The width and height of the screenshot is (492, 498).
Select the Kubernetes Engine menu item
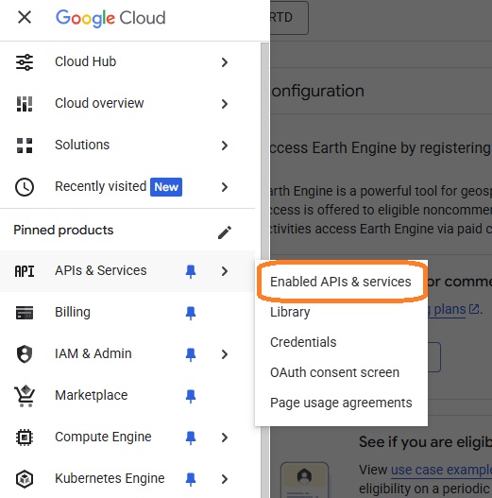pos(127,478)
